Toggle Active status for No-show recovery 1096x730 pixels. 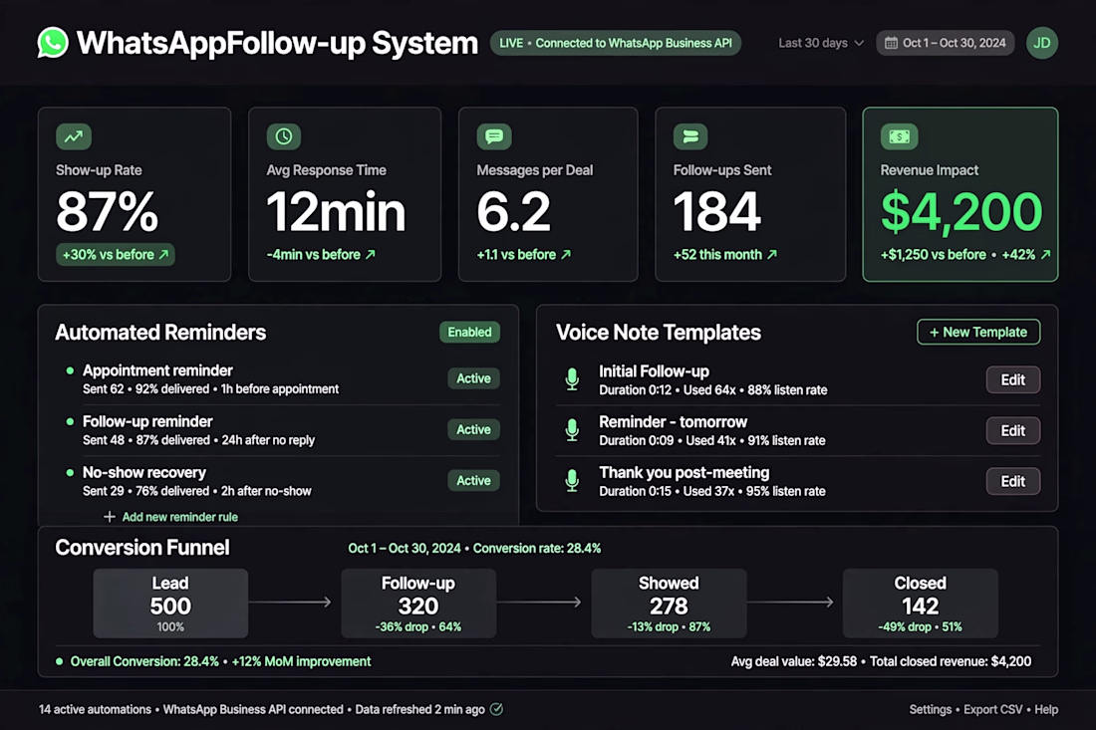(473, 481)
